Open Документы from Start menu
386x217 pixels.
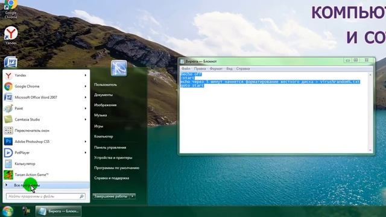point(103,95)
